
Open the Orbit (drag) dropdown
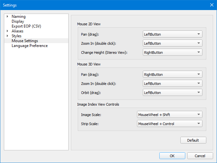(172, 92)
